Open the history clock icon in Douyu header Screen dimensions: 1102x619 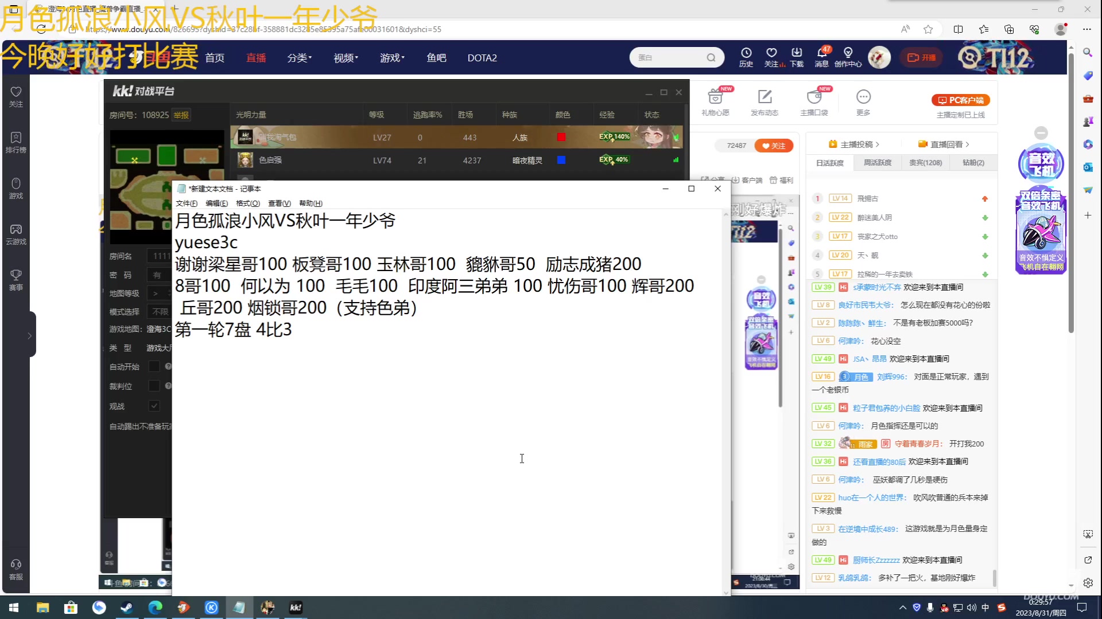coord(746,57)
